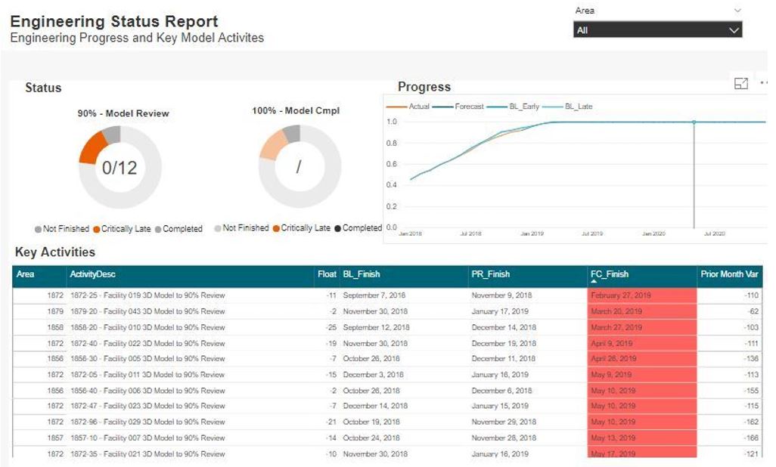Viewport: 776px width, 467px height.
Task: Sort table by the BL_Finish column header
Action: click(x=362, y=274)
